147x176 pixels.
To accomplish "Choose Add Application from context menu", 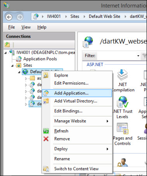I will click(77, 93).
